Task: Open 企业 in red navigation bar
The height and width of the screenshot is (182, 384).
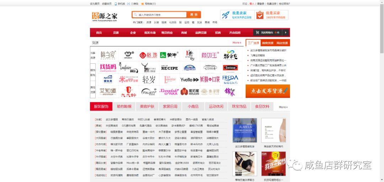Action: 133,33
